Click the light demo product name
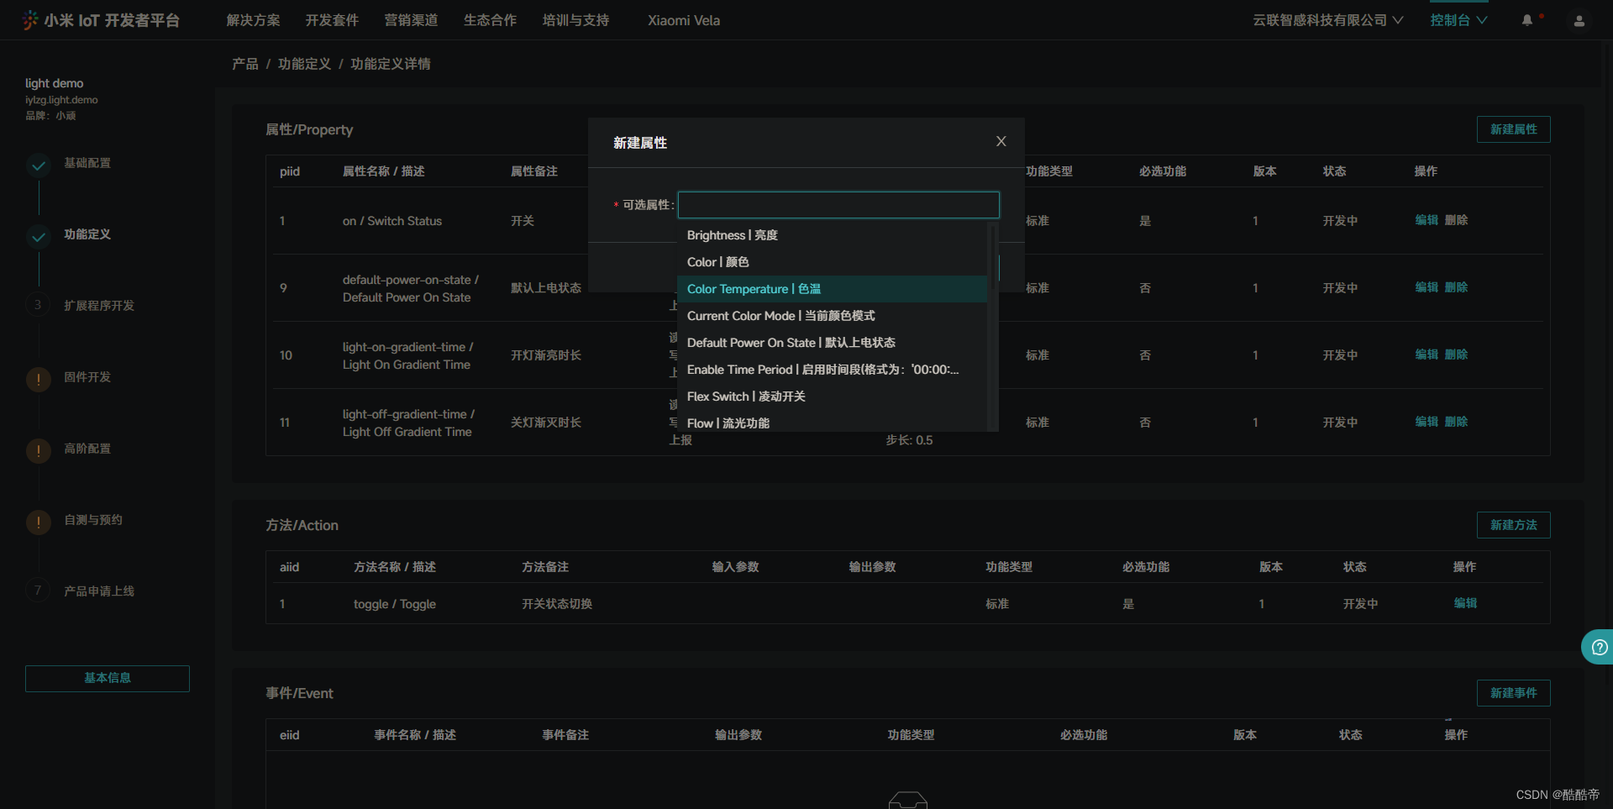This screenshot has width=1613, height=809. [54, 83]
